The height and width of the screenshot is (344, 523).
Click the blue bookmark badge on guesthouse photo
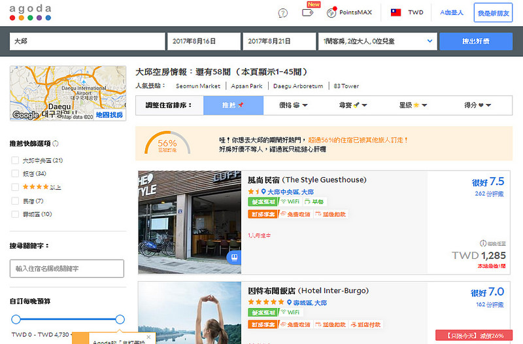pyautogui.click(x=234, y=257)
